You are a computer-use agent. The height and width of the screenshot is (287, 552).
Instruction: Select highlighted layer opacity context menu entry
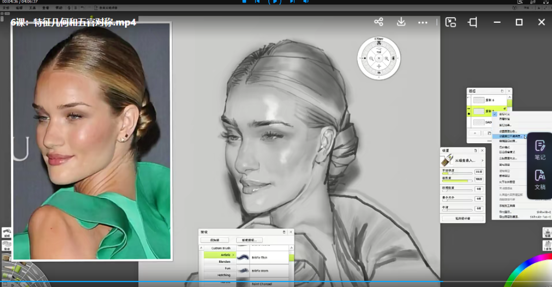pyautogui.click(x=510, y=136)
